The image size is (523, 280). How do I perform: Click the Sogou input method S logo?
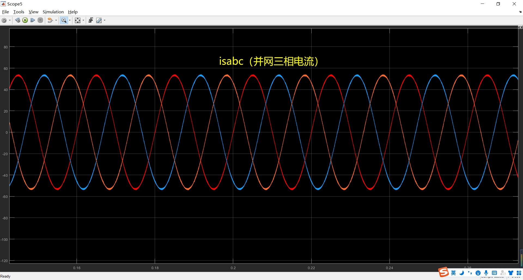click(443, 272)
